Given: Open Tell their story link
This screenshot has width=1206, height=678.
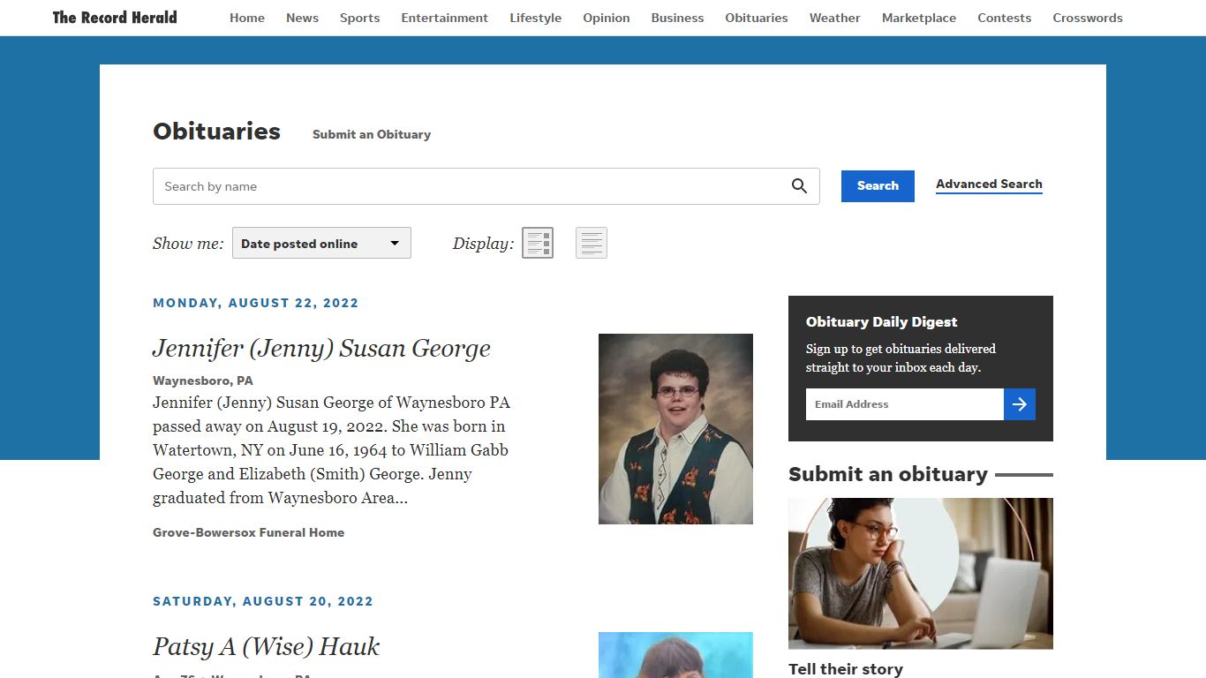Looking at the screenshot, I should tap(846, 669).
